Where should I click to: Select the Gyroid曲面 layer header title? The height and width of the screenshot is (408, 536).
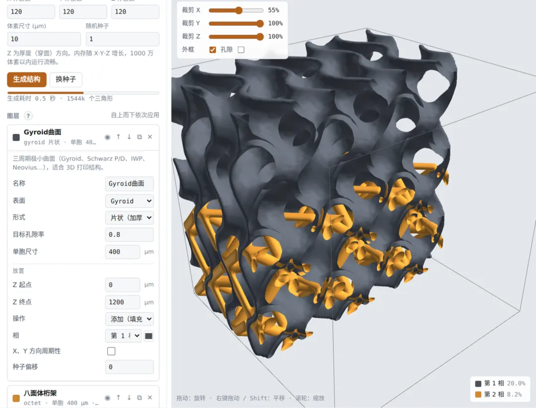click(42, 133)
